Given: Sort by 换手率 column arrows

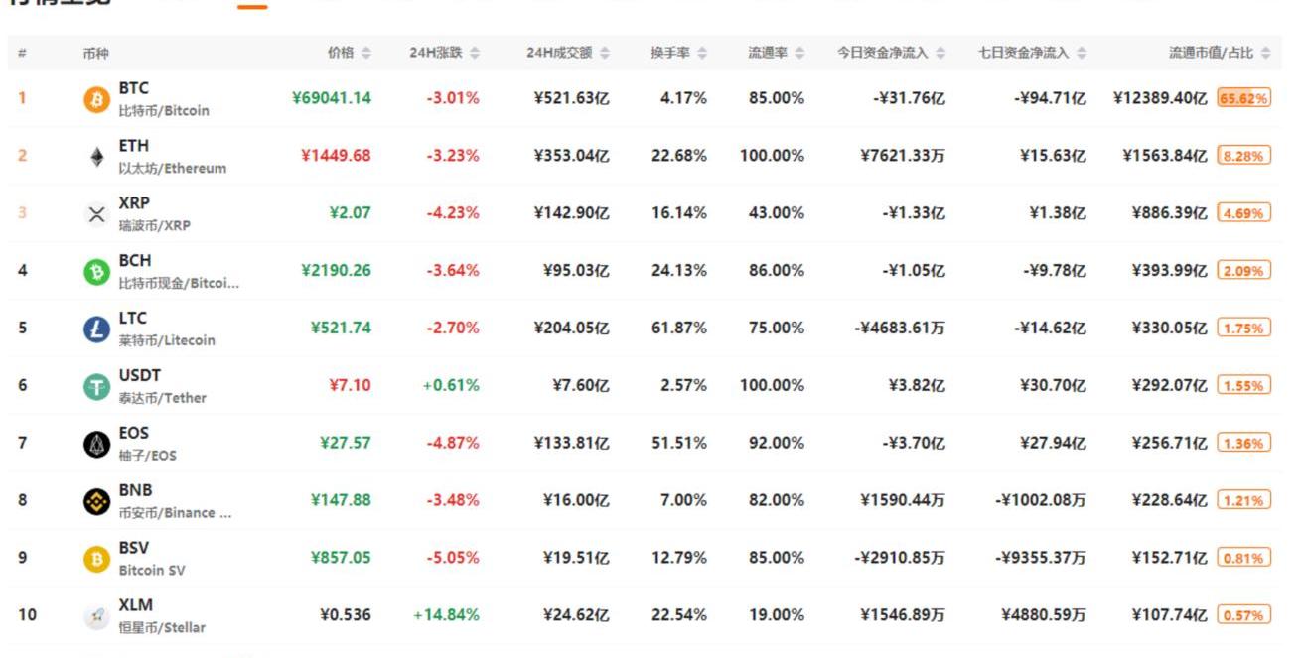Looking at the screenshot, I should click(702, 53).
